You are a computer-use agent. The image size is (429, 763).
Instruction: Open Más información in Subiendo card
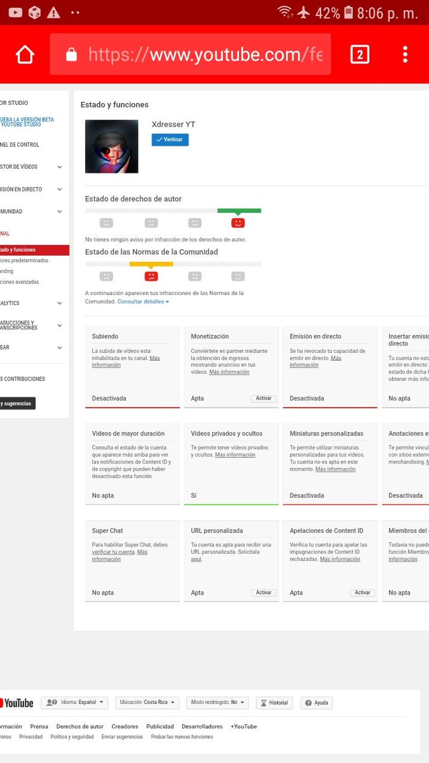click(126, 361)
